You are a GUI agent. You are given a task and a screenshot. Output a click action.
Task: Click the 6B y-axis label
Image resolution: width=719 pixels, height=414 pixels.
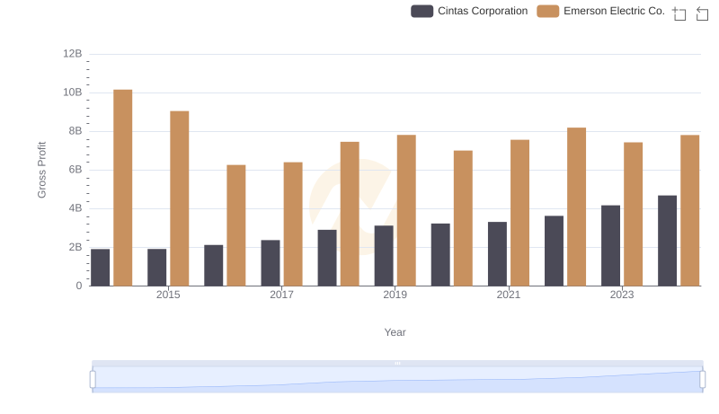pyautogui.click(x=75, y=170)
